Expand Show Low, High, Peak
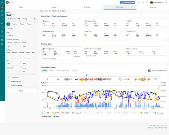Viewport: 169px width, 135px height. (49, 59)
